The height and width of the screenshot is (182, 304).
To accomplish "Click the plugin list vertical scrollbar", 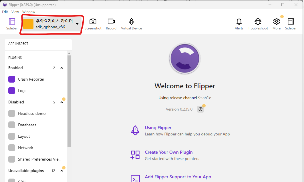I will point(69,101).
